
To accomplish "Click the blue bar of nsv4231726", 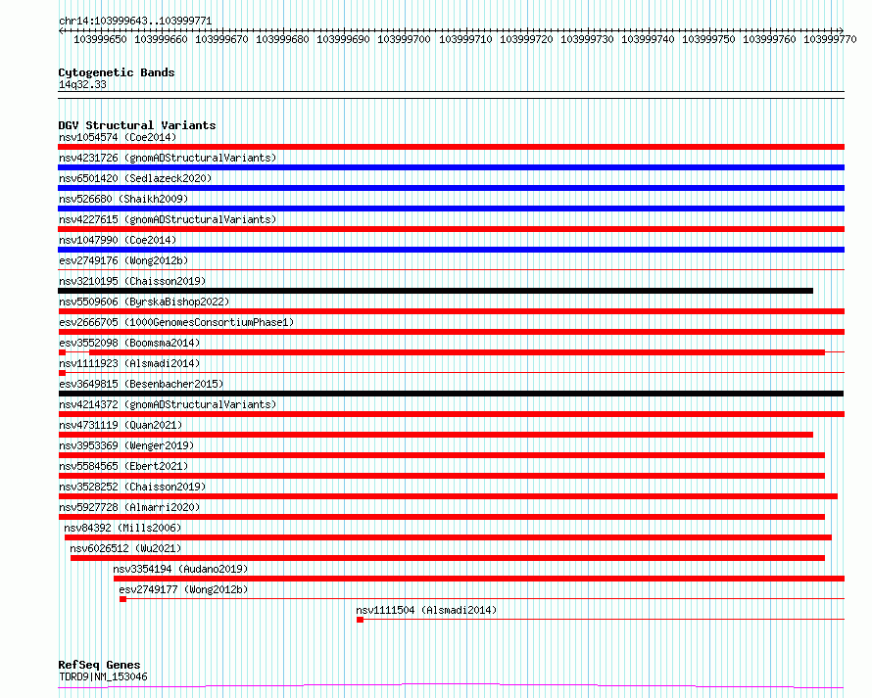I will click(451, 167).
